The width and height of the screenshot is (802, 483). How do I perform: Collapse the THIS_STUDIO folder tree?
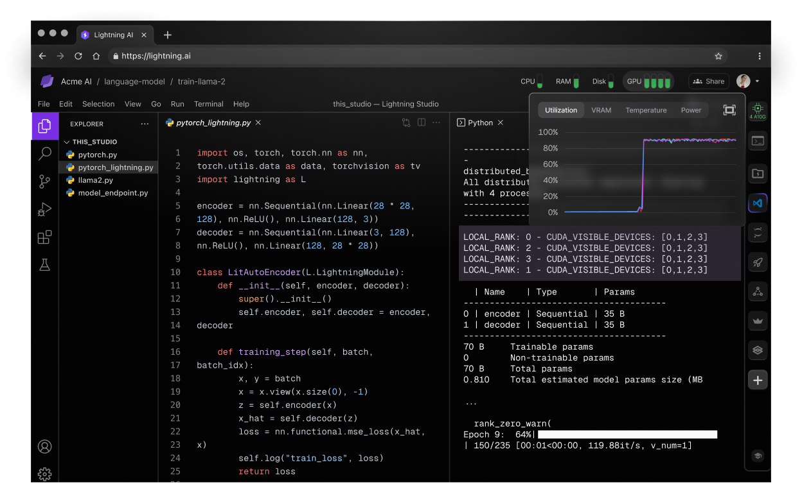[x=67, y=142]
